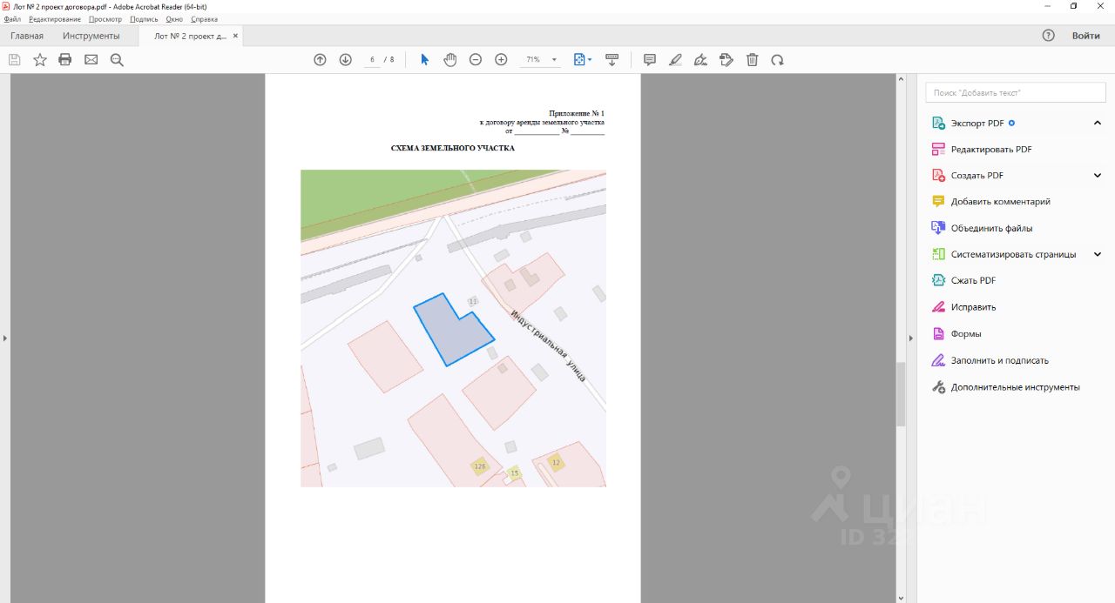Open the 71% zoom level dropdown
Image resolution: width=1115 pixels, height=603 pixels.
point(555,60)
